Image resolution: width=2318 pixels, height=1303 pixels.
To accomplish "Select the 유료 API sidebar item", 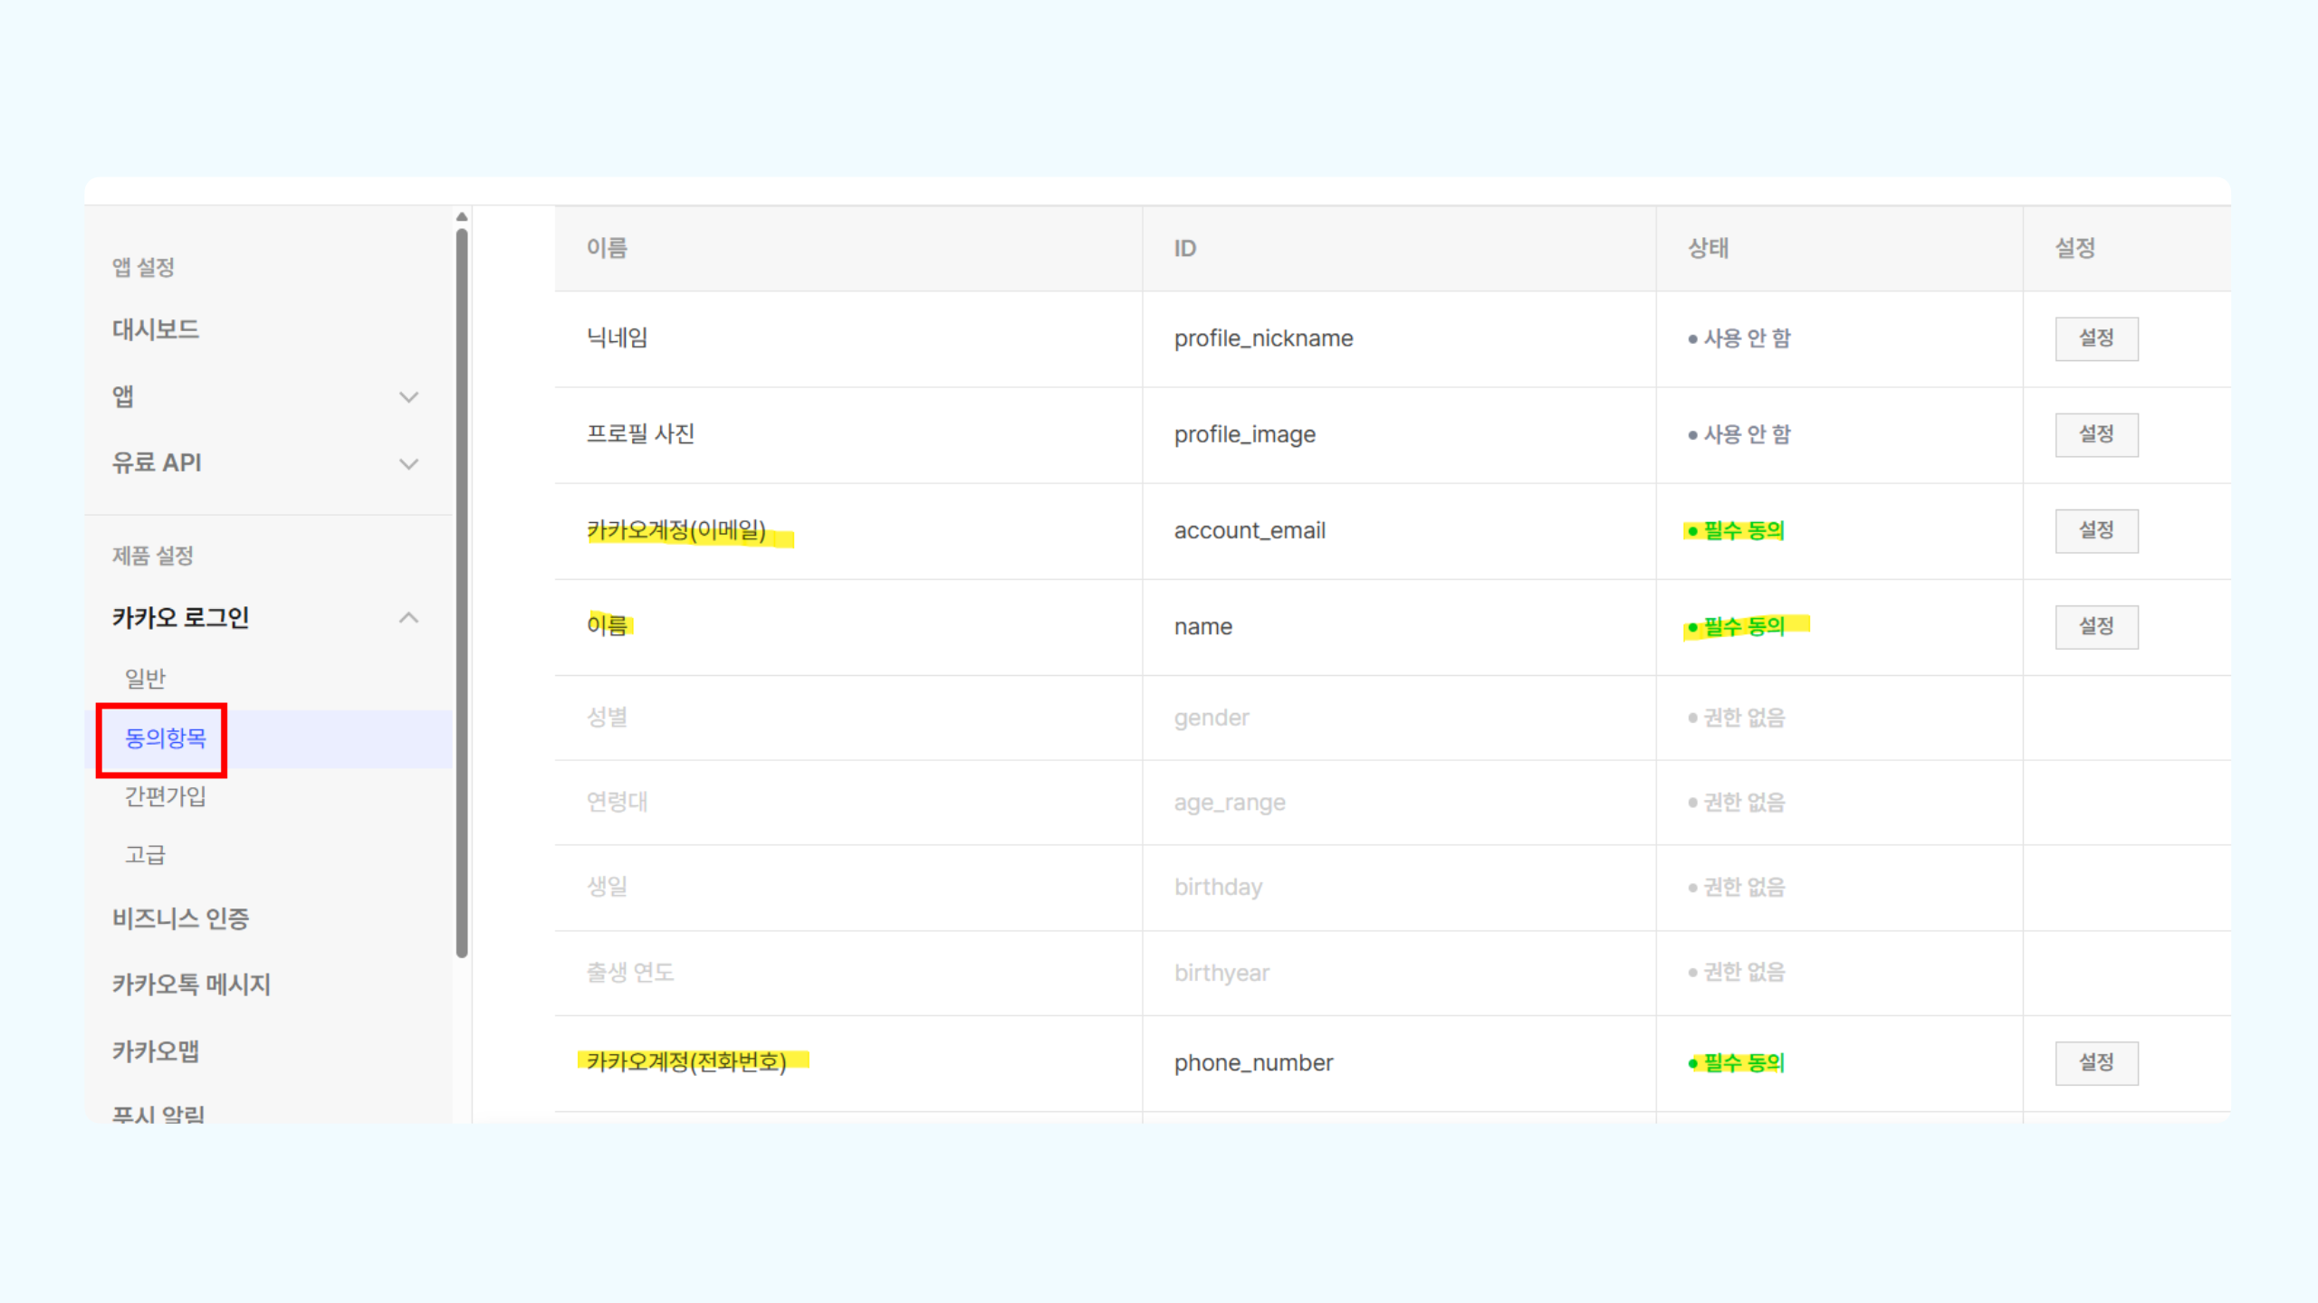I will (x=156, y=463).
